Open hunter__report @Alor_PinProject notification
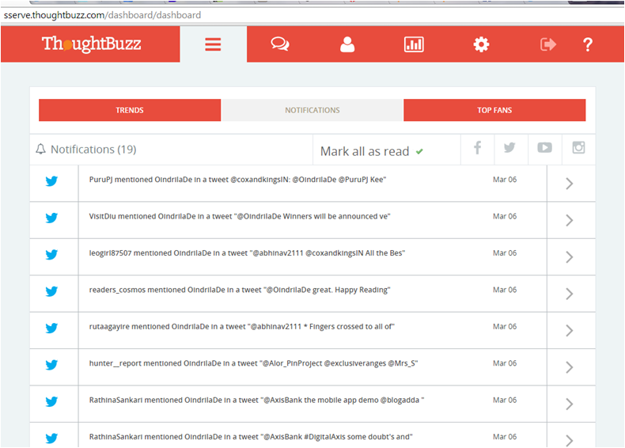Screen dimensions: 625x448 (x=253, y=363)
